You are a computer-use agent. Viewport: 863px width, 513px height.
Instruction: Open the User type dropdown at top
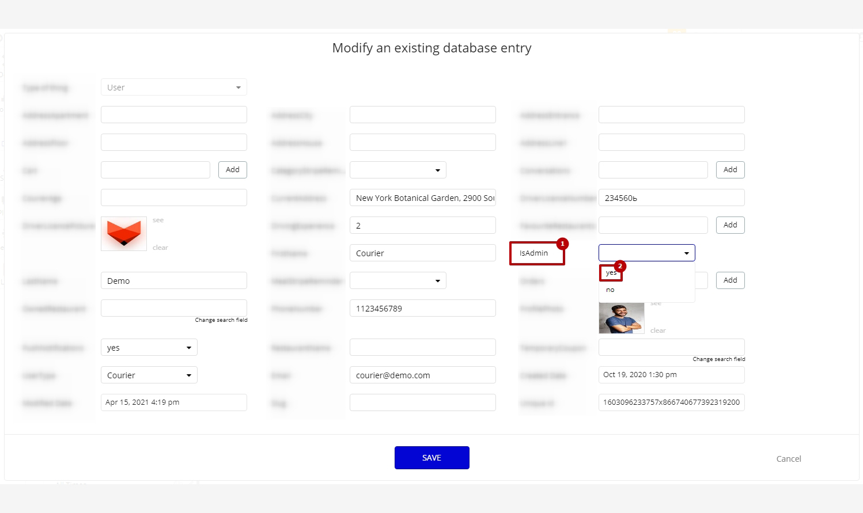tap(173, 88)
